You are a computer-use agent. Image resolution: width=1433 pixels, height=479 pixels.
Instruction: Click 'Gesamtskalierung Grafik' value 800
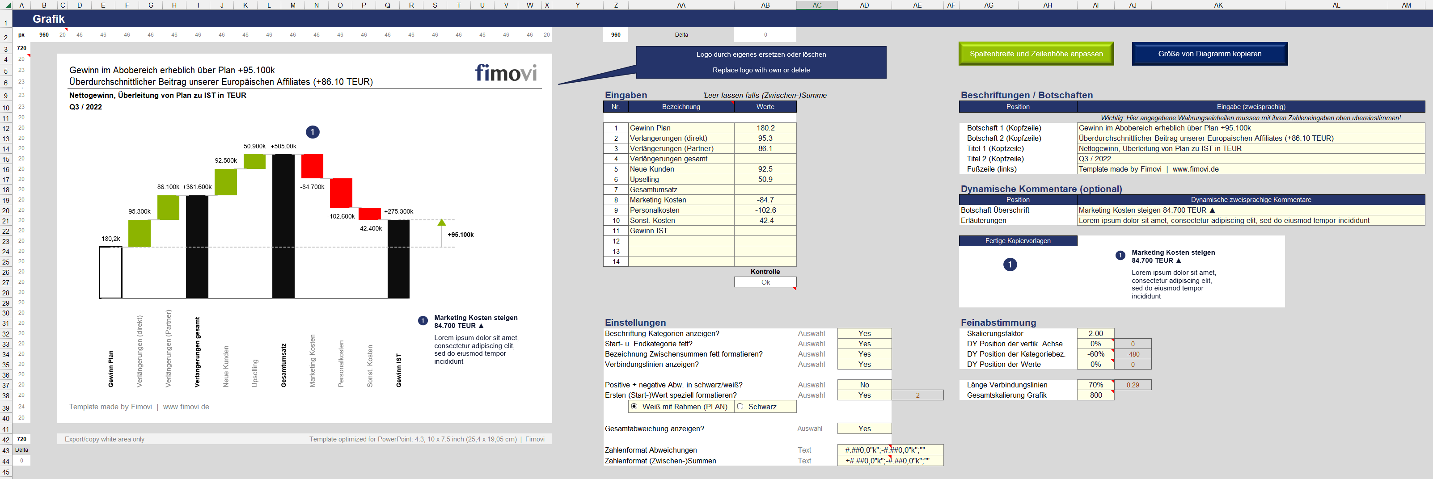coord(1095,395)
